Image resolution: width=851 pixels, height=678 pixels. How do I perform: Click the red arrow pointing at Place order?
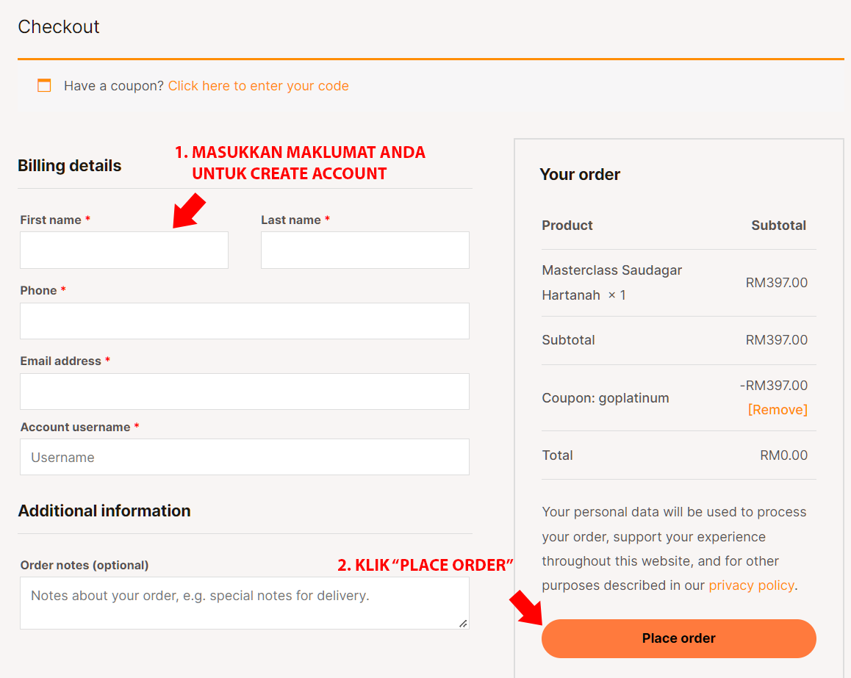point(526,607)
